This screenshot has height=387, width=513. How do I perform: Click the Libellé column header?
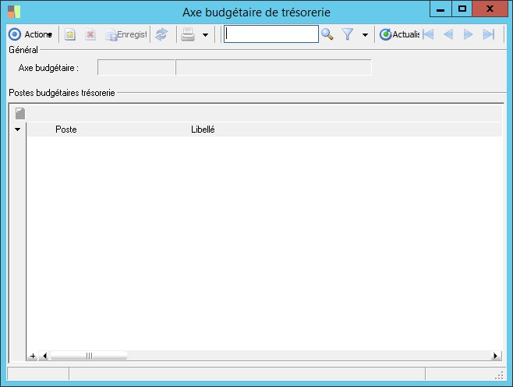tap(203, 130)
